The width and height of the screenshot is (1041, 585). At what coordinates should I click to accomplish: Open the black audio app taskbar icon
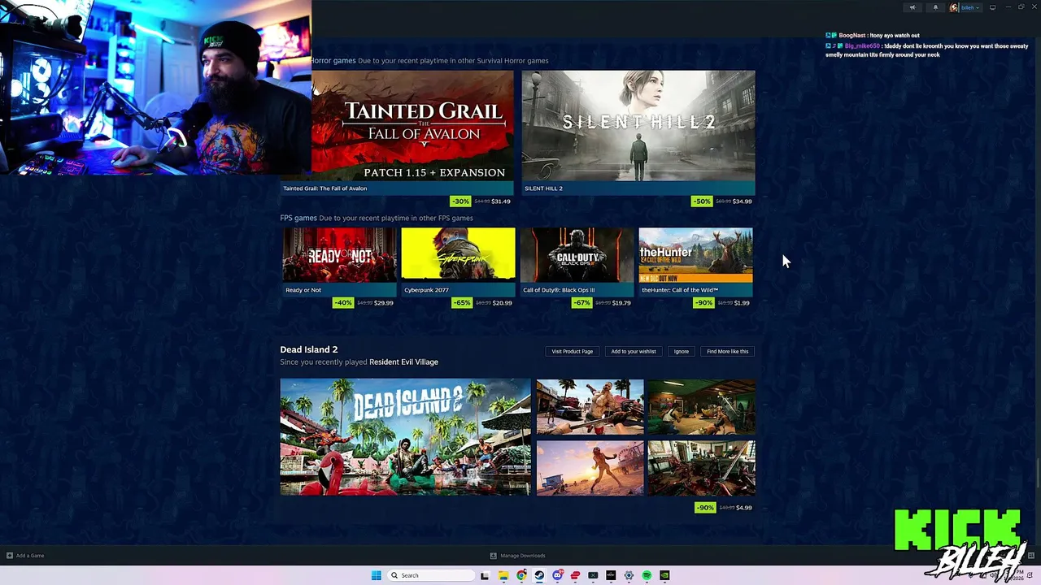[x=611, y=575]
